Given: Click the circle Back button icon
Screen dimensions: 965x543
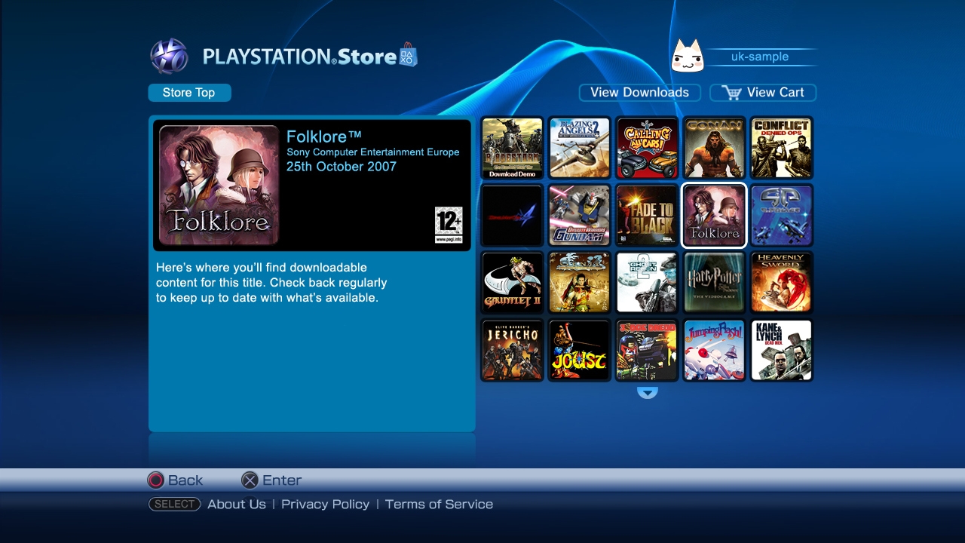Looking at the screenshot, I should (x=155, y=480).
